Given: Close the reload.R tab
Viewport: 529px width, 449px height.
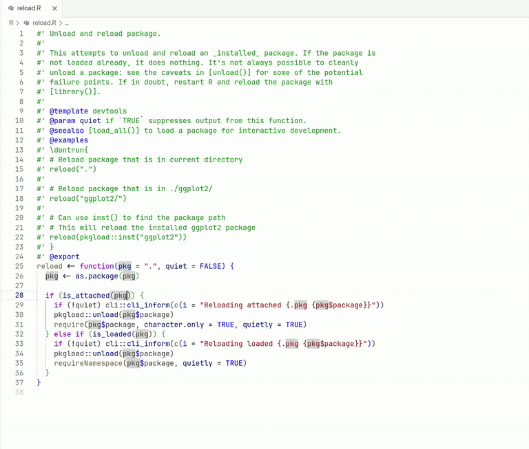Looking at the screenshot, I should (54, 8).
